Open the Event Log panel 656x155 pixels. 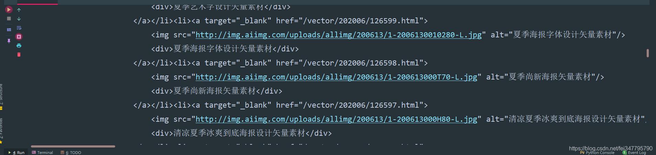click(x=634, y=153)
